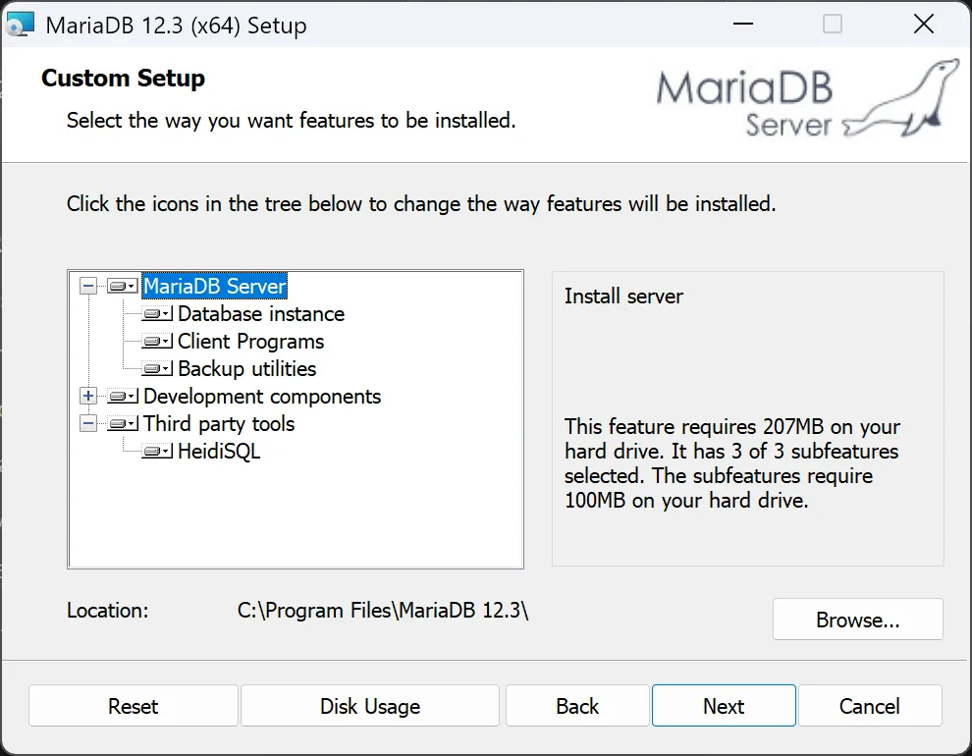Screen dimensions: 972x756
Task: Go Back to the previous step
Action: pyautogui.click(x=577, y=706)
